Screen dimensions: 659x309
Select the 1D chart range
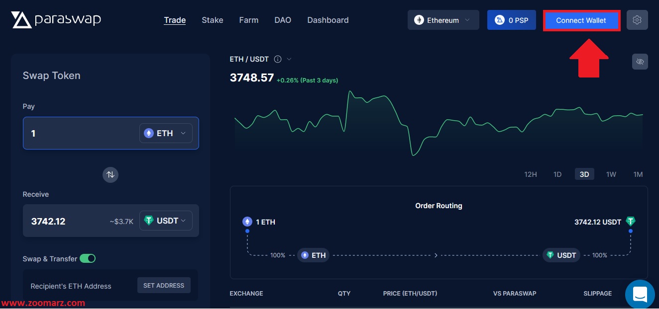[x=557, y=174]
